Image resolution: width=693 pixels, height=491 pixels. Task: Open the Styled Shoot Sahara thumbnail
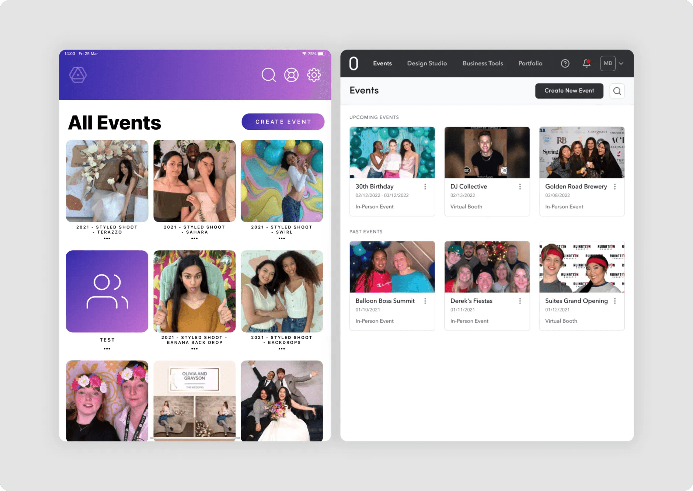(x=194, y=181)
